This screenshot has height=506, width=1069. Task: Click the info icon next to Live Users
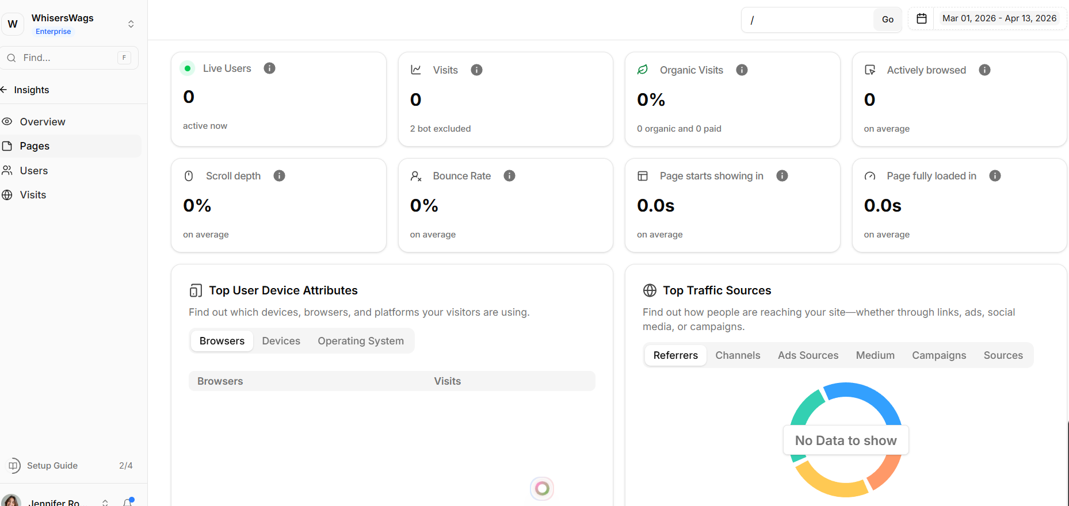pyautogui.click(x=269, y=68)
